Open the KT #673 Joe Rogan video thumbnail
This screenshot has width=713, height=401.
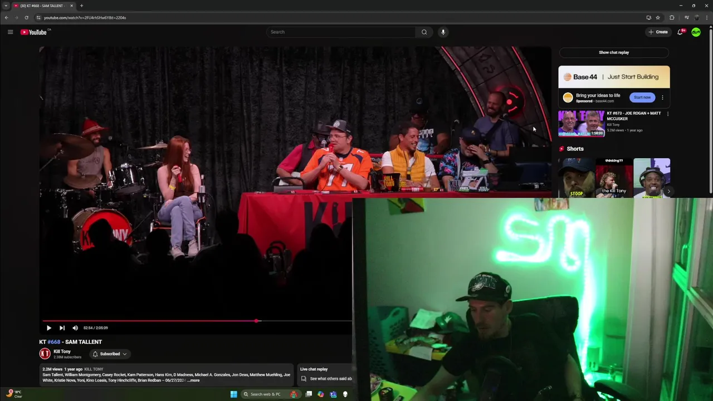581,123
